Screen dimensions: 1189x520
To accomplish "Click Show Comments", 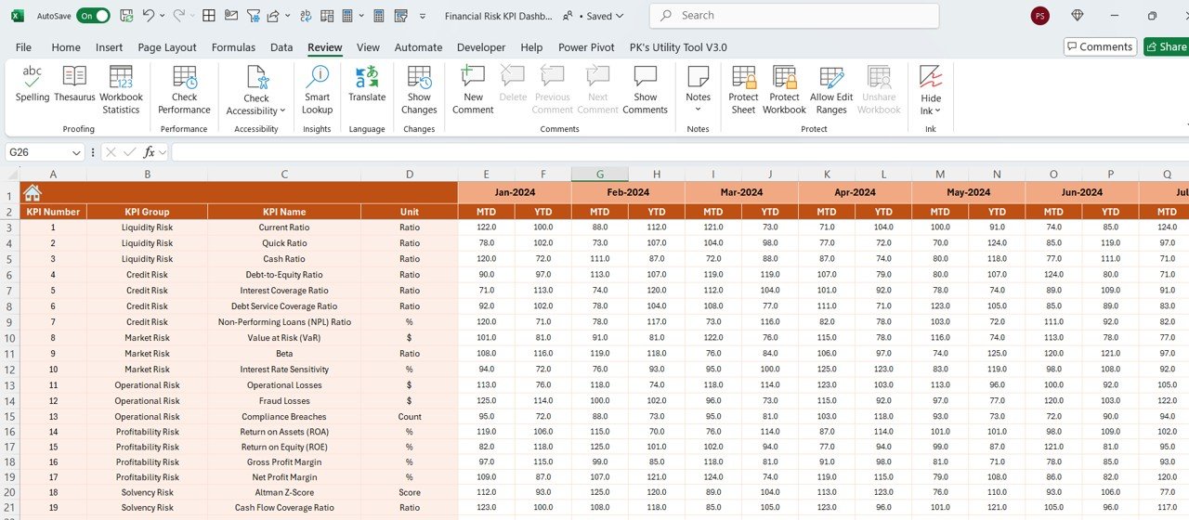I will coord(645,90).
